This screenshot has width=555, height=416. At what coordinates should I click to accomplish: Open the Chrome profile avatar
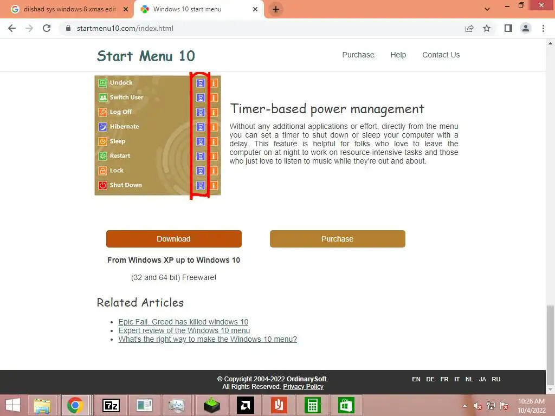(x=526, y=28)
